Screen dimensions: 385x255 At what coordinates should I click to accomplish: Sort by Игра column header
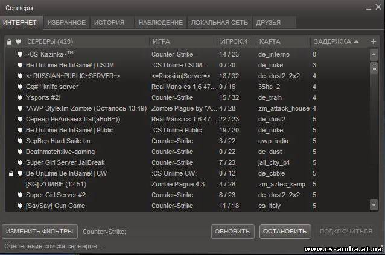(183, 41)
